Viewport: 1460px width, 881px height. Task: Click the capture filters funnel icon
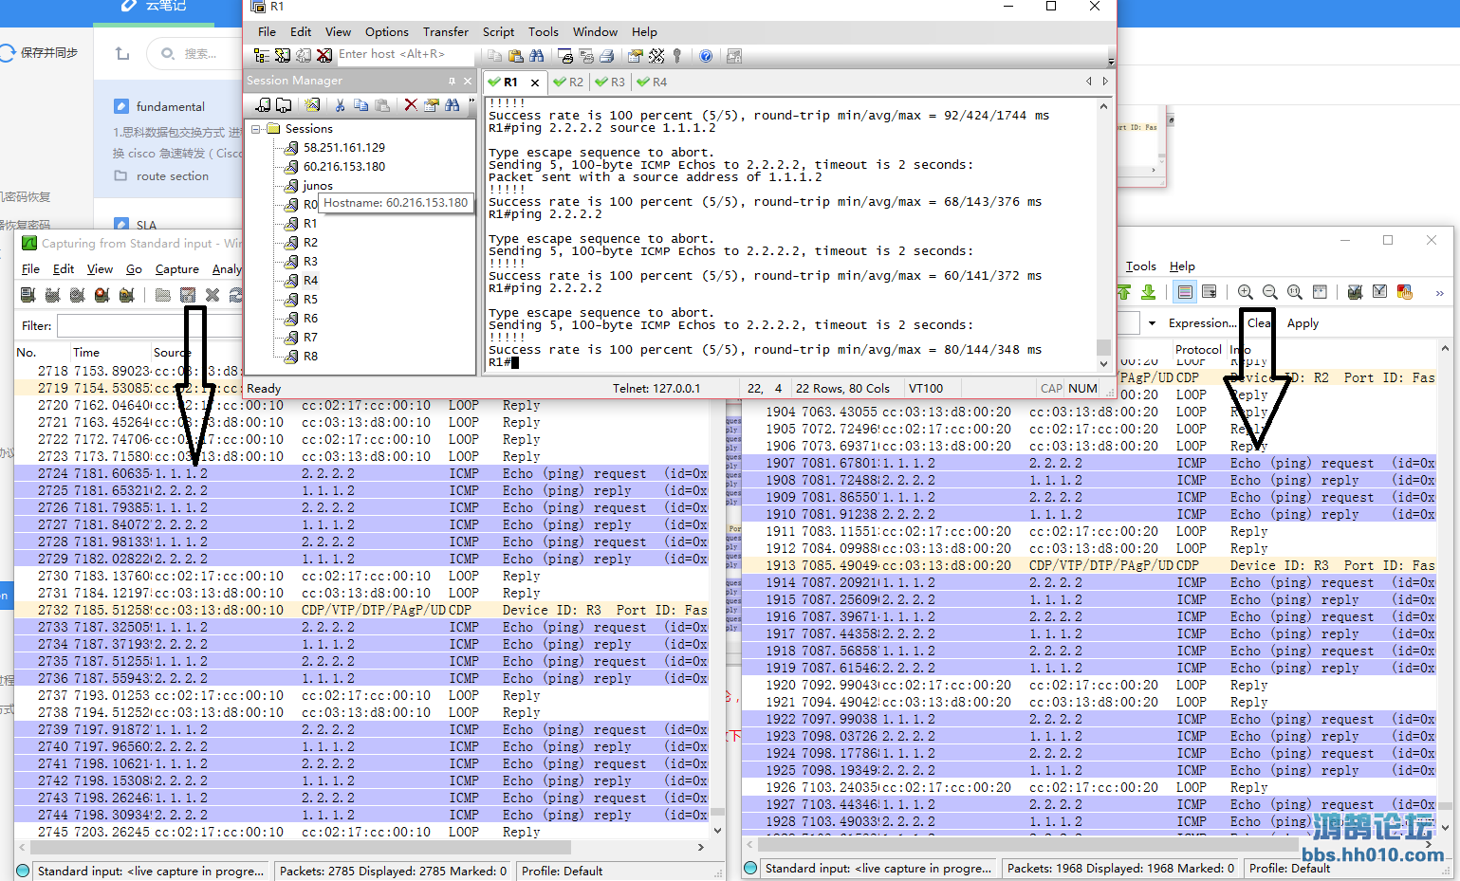pyautogui.click(x=1356, y=292)
